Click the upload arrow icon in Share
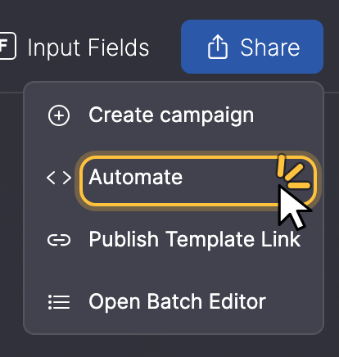 click(218, 47)
